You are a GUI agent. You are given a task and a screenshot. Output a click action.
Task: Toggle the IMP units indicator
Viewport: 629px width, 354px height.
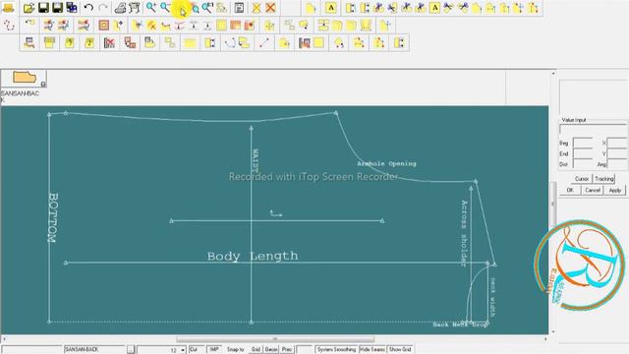tap(214, 350)
